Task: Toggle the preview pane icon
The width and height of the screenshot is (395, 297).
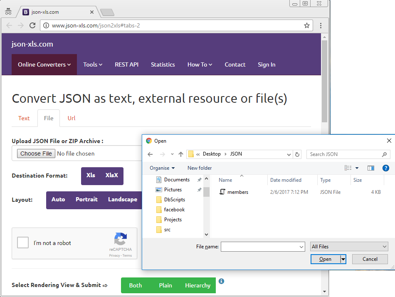Action: point(371,168)
